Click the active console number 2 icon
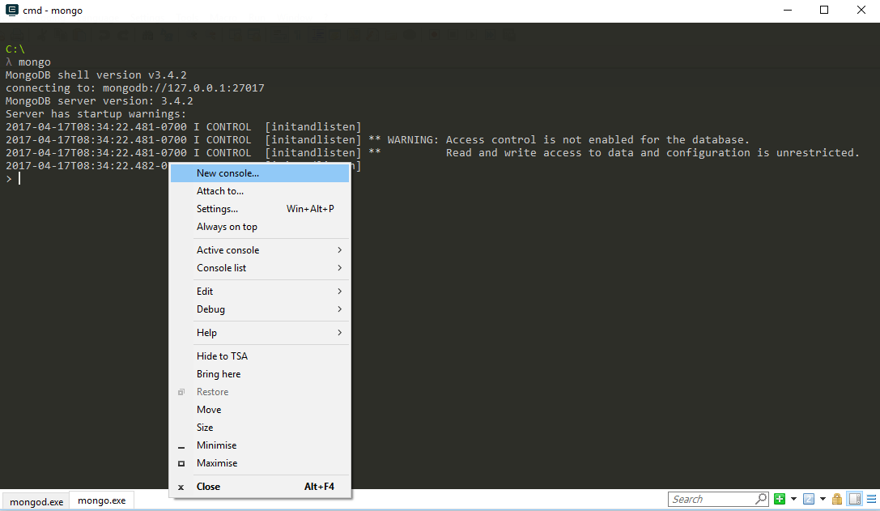880x511 pixels. pyautogui.click(x=809, y=499)
